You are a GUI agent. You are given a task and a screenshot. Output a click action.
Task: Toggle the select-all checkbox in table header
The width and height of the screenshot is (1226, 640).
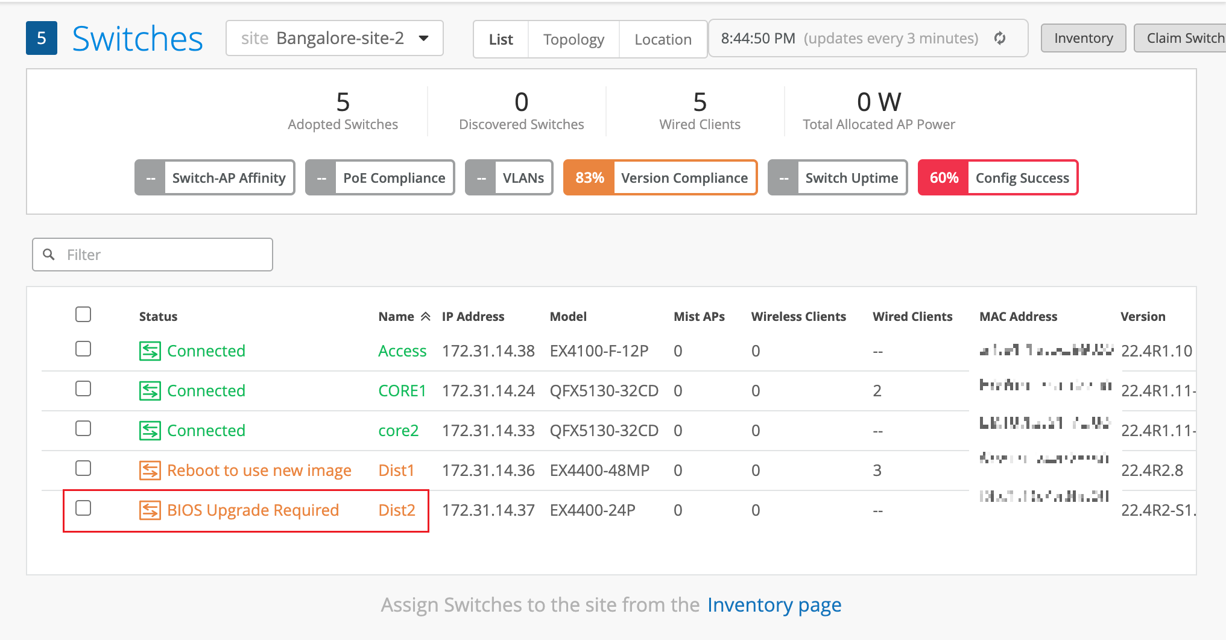click(83, 314)
